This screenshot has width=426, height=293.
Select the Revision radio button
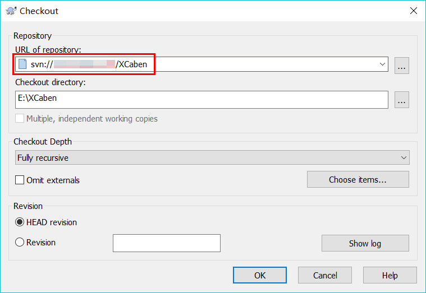20,243
